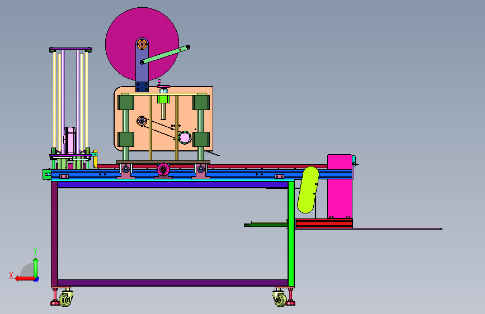Select the orange pulley inside the panel
The image size is (485, 314).
tap(142, 121)
